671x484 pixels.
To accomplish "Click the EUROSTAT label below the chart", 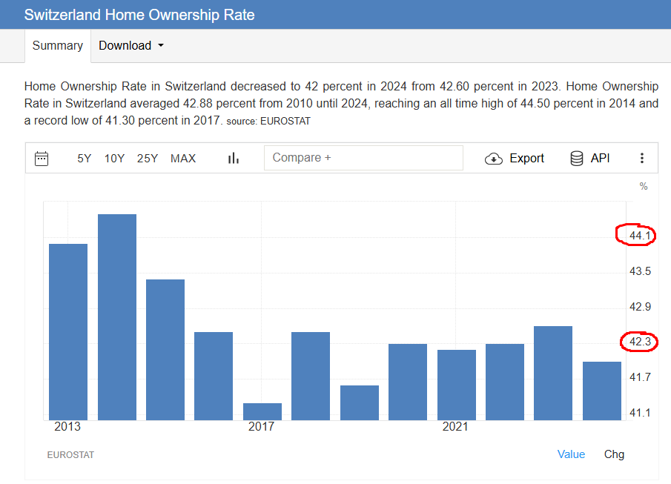I will [x=70, y=455].
